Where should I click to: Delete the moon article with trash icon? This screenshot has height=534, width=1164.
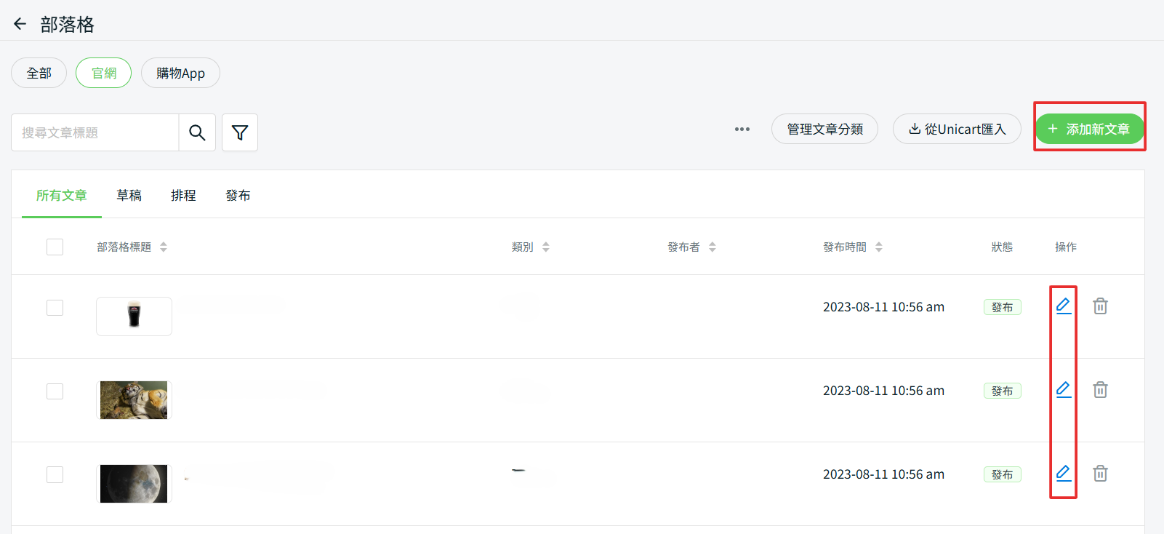click(1100, 474)
